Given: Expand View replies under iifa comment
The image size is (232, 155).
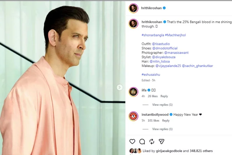Looking at the screenshot, I should click(162, 105).
